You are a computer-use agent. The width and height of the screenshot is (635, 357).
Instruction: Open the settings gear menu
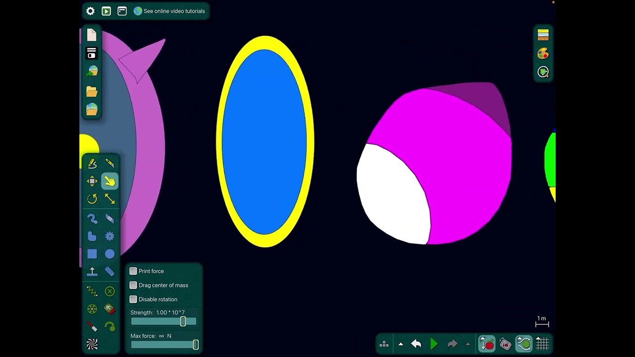pos(90,11)
